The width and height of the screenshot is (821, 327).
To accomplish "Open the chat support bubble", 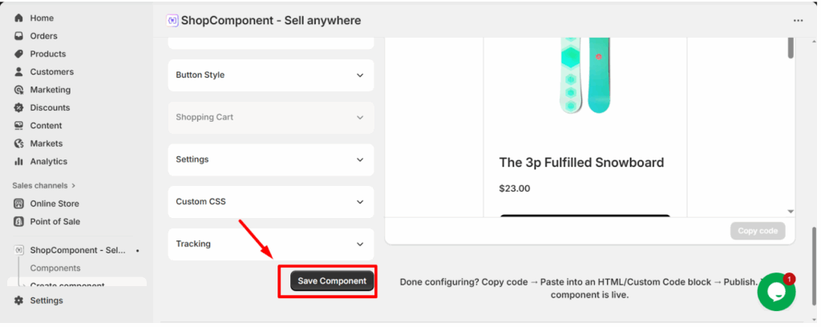I will 776,292.
